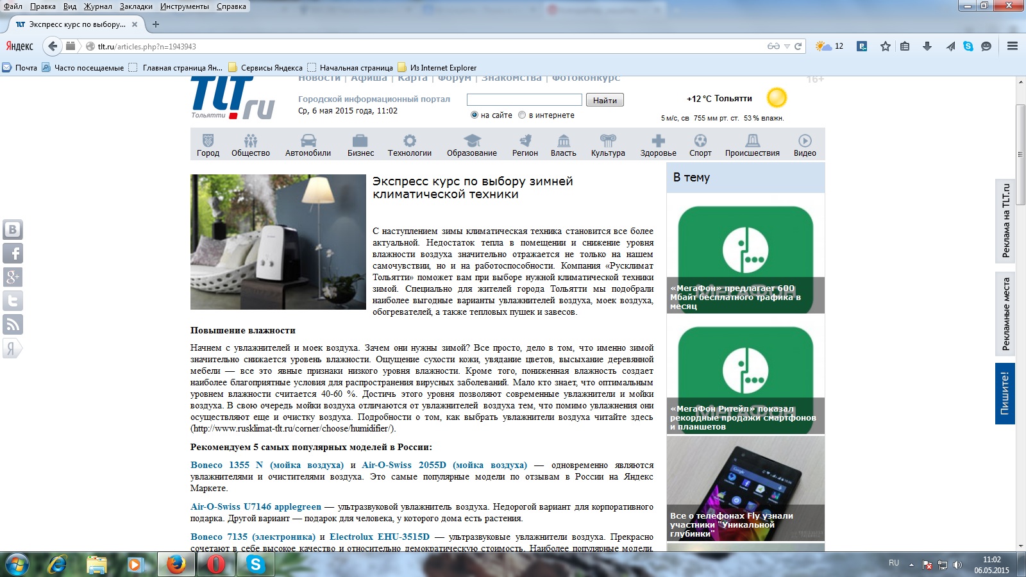Open the Файл menu
The image size is (1026, 577).
point(13,6)
